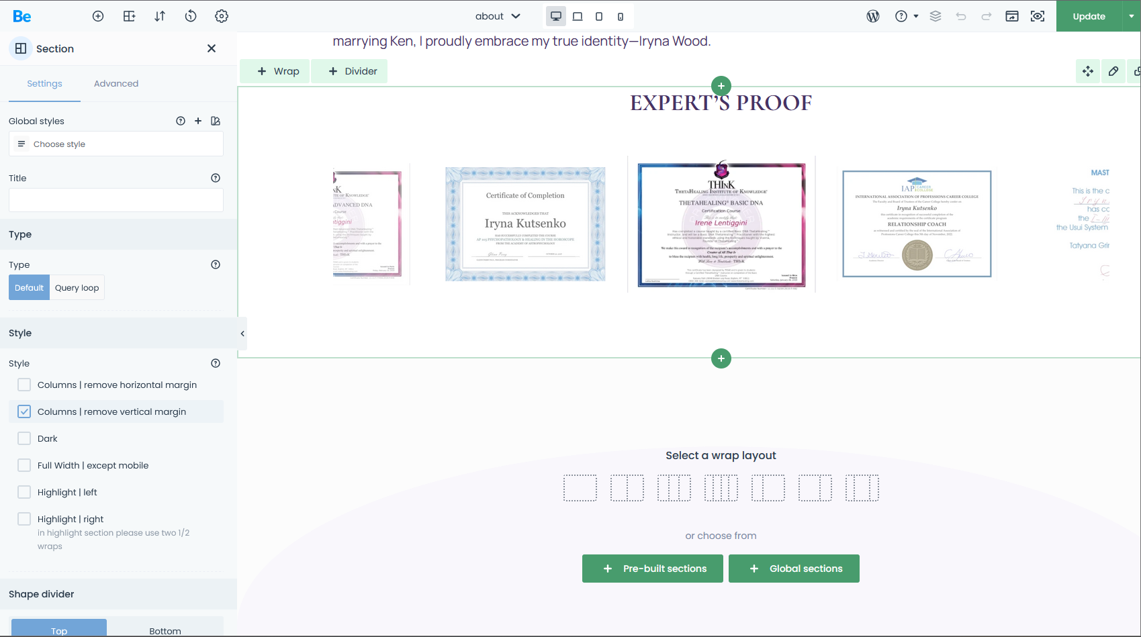The height and width of the screenshot is (637, 1141).
Task: Open the layers navigator icon
Action: (x=935, y=16)
